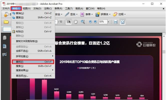Click the multimedia film icon
Image resolution: width=166 pixels, height=100 pixels.
[97, 14]
